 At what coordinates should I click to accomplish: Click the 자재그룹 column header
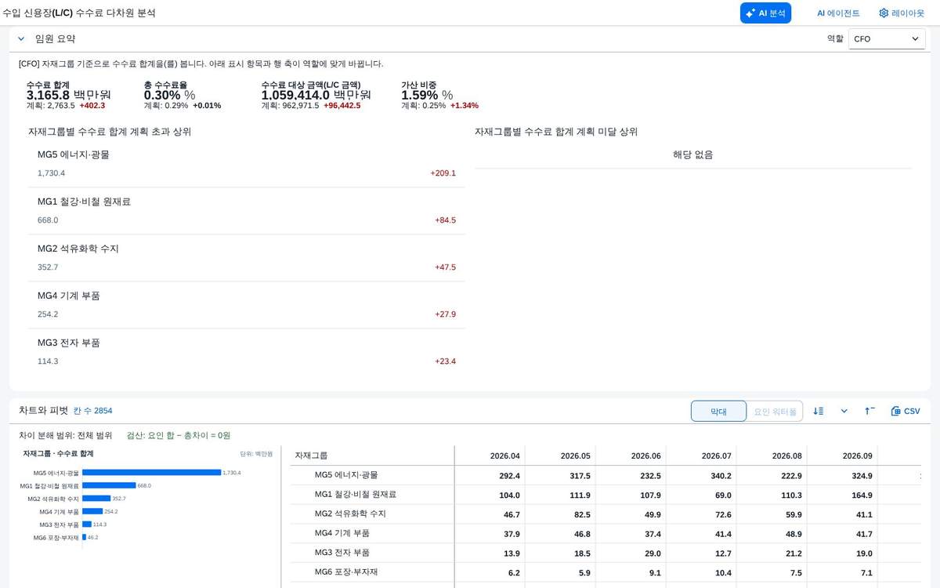(373, 456)
